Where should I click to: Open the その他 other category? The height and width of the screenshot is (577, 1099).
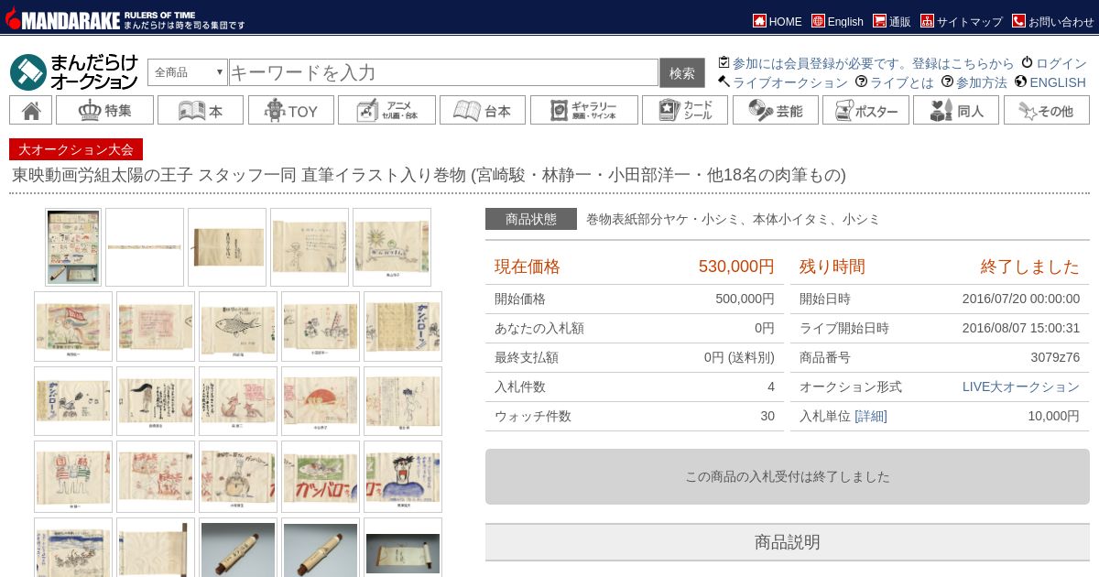(x=1047, y=110)
